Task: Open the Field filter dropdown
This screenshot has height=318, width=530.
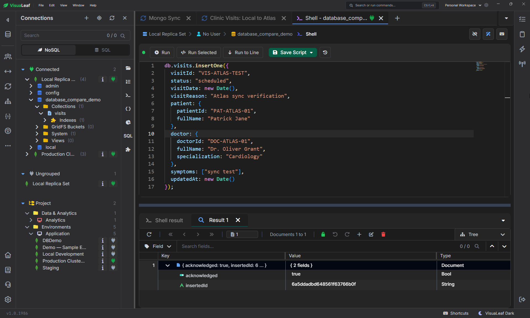Action: [x=158, y=246]
